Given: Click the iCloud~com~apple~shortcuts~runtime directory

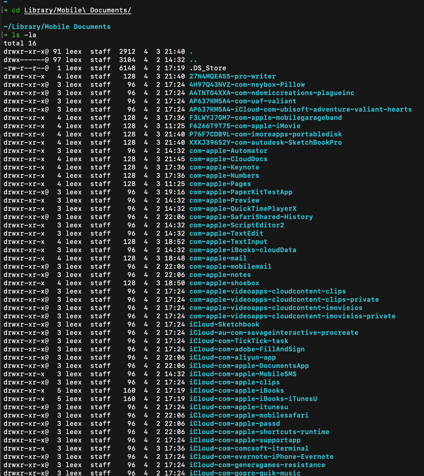Looking at the screenshot, I should pyautogui.click(x=259, y=432).
